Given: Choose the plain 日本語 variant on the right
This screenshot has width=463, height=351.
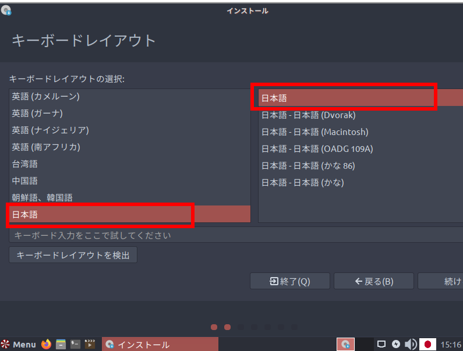Looking at the screenshot, I should [x=360, y=98].
